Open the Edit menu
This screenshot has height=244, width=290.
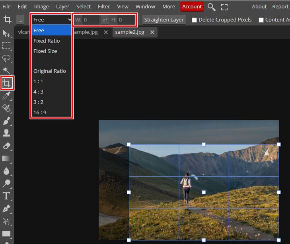coord(22,7)
